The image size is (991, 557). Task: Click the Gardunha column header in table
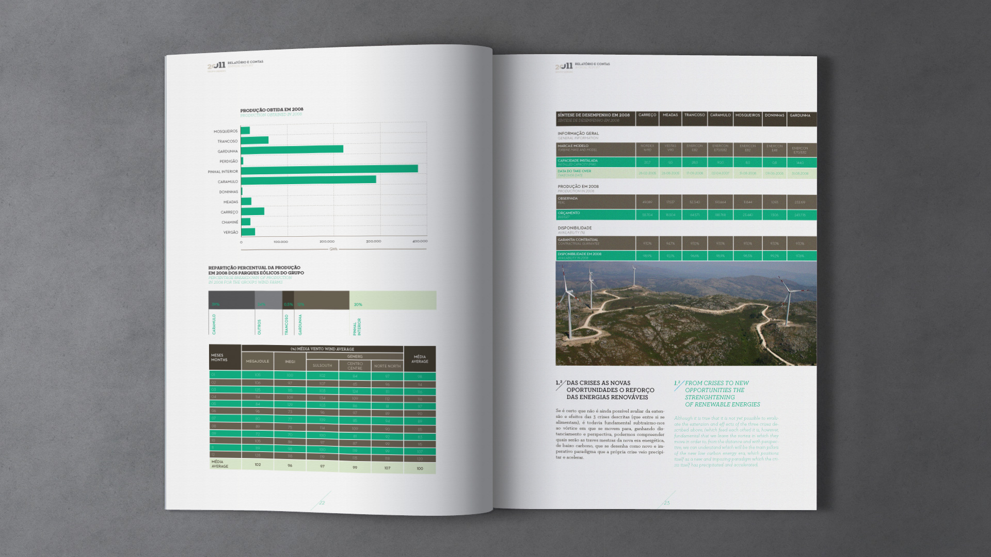point(800,116)
